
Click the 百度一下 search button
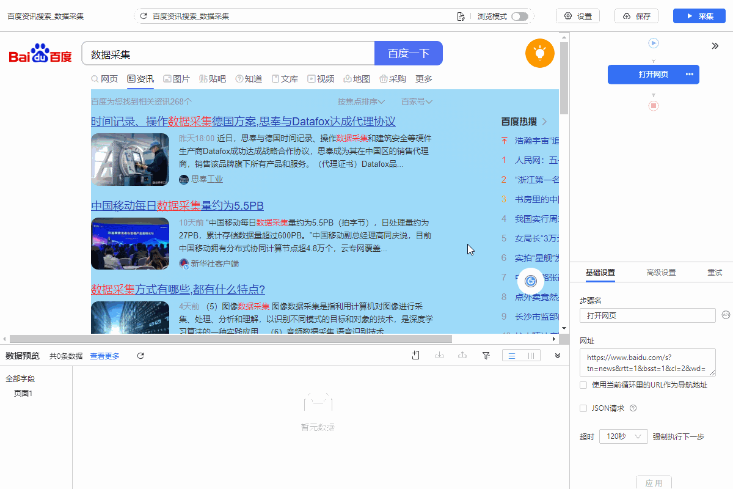point(409,53)
